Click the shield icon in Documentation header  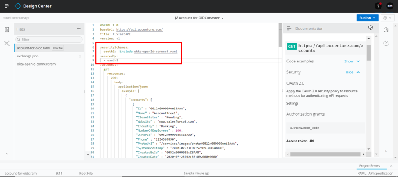[x=370, y=28]
